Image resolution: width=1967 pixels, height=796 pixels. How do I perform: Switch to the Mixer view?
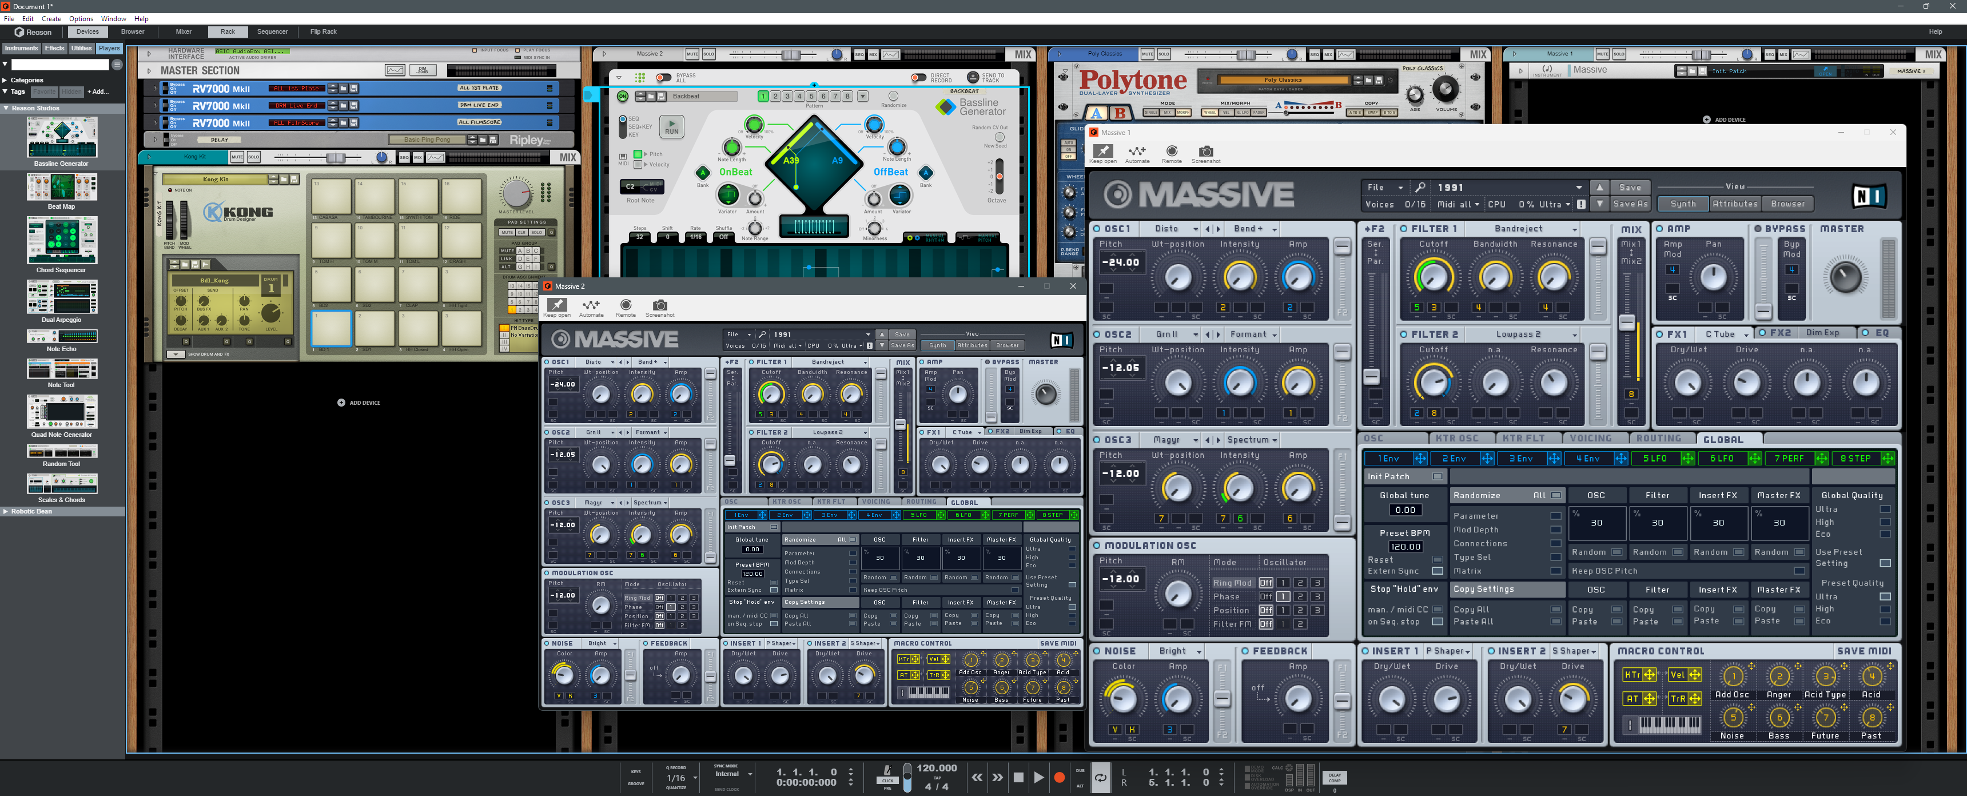click(183, 32)
